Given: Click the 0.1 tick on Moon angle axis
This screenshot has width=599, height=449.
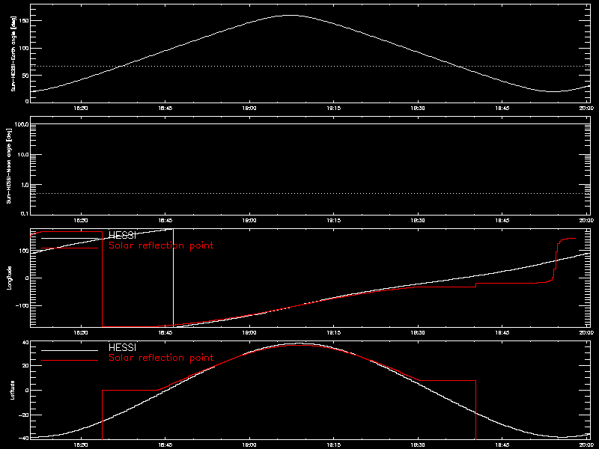Looking at the screenshot, I should pyautogui.click(x=25, y=214).
